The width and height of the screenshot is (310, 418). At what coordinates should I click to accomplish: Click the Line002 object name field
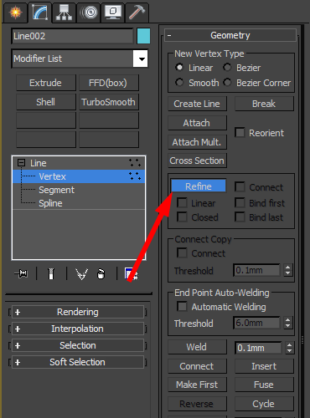click(x=72, y=36)
